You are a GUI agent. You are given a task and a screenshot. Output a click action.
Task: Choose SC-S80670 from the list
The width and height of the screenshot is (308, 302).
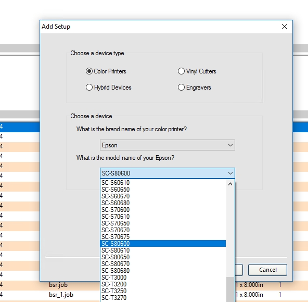pyautogui.click(x=163, y=264)
